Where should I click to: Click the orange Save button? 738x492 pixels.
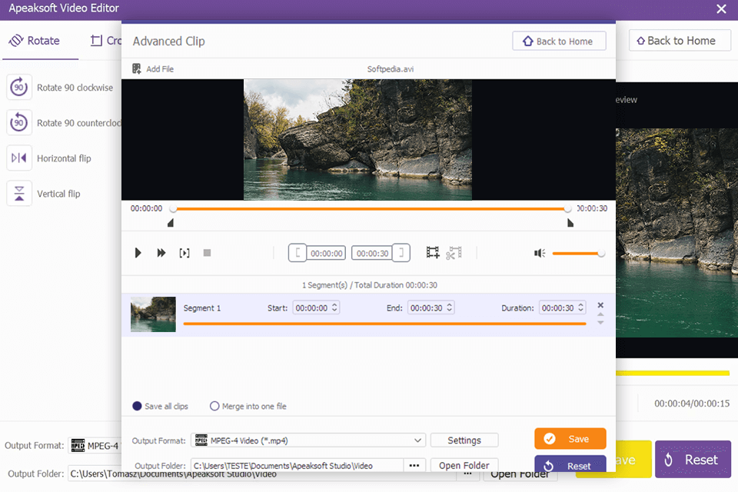[x=570, y=439]
